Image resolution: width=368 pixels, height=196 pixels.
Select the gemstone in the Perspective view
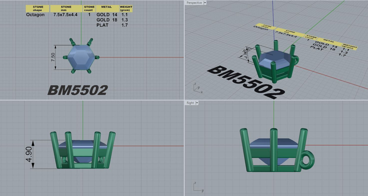point(275,59)
